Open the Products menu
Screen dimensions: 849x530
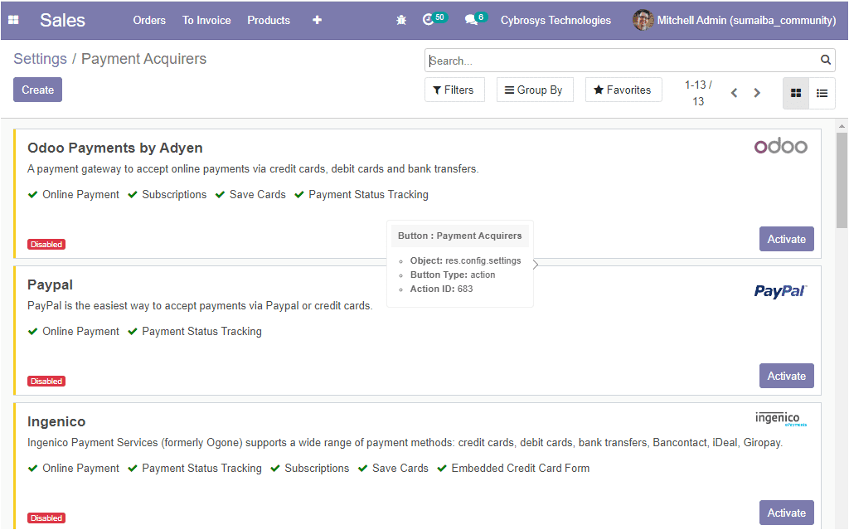(269, 20)
